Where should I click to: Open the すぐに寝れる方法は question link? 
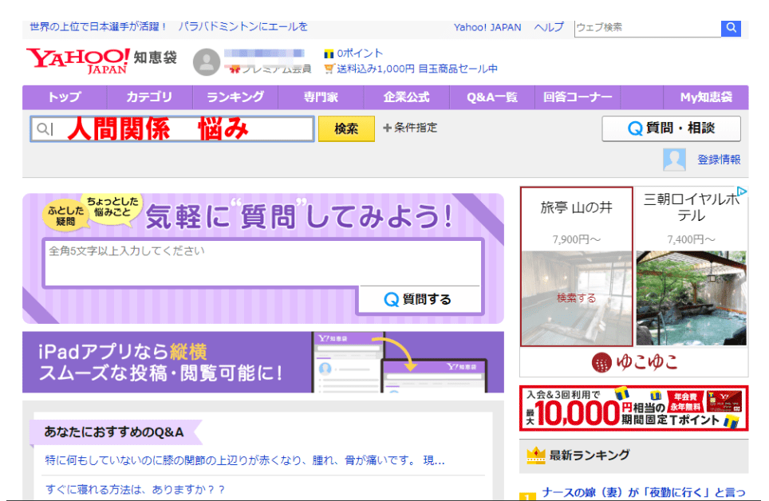coord(135,489)
